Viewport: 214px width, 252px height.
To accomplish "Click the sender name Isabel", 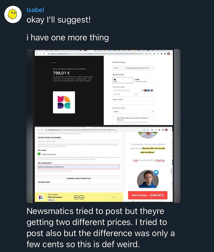I will (x=35, y=10).
